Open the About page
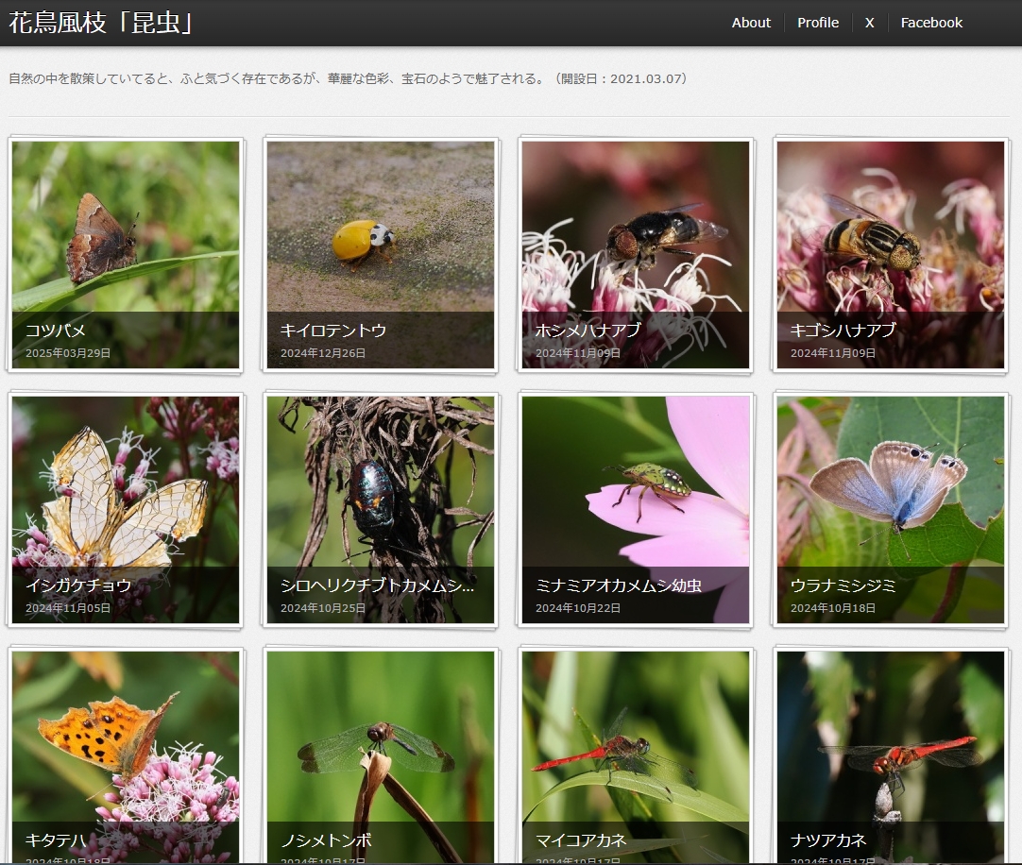 pos(751,23)
